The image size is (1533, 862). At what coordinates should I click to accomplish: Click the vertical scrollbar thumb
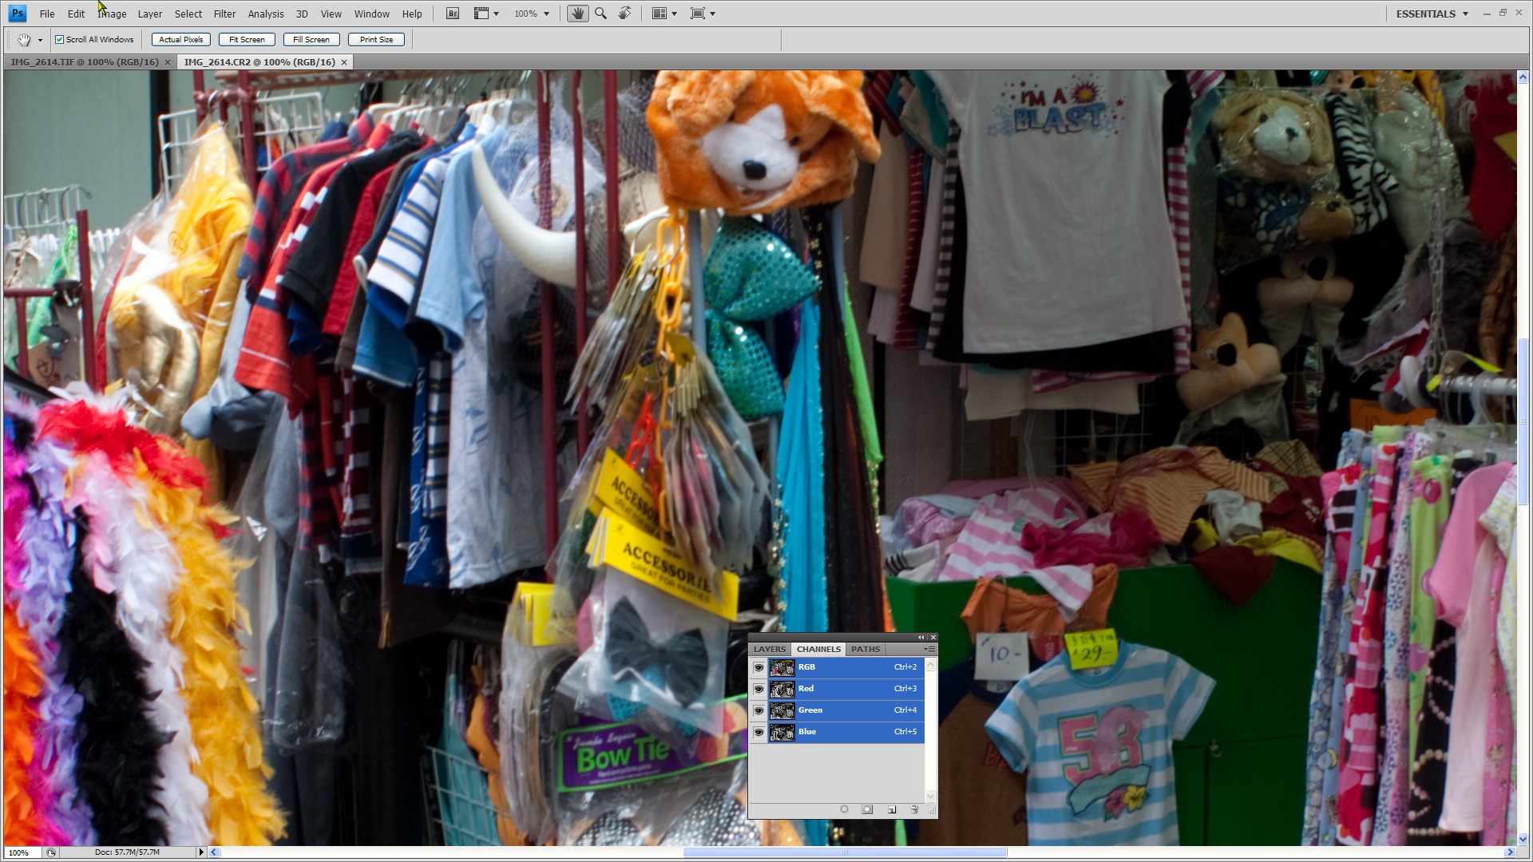click(x=1523, y=421)
